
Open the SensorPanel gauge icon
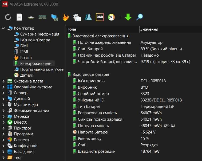point(111,17)
